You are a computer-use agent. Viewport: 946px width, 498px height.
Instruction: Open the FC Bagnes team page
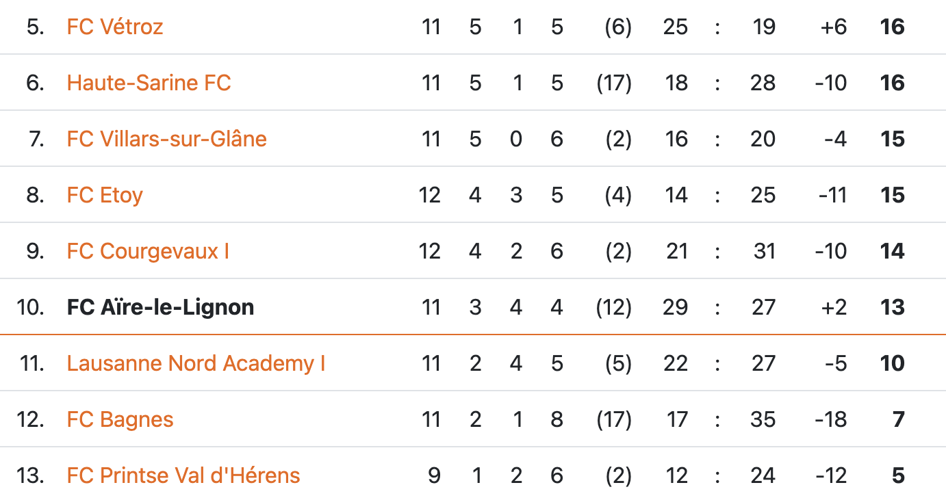120,419
